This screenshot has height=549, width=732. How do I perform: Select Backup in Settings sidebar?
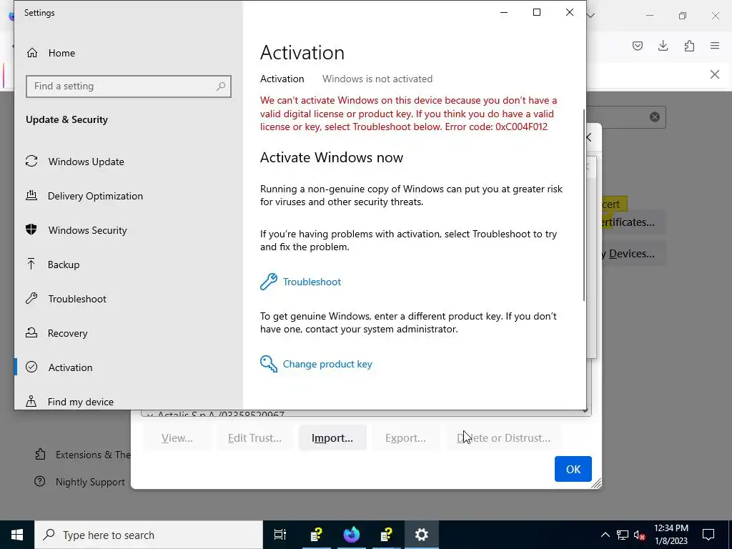[64, 264]
